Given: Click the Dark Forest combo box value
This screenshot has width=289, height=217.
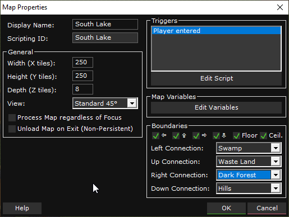Looking at the screenshot, I should 244,175.
